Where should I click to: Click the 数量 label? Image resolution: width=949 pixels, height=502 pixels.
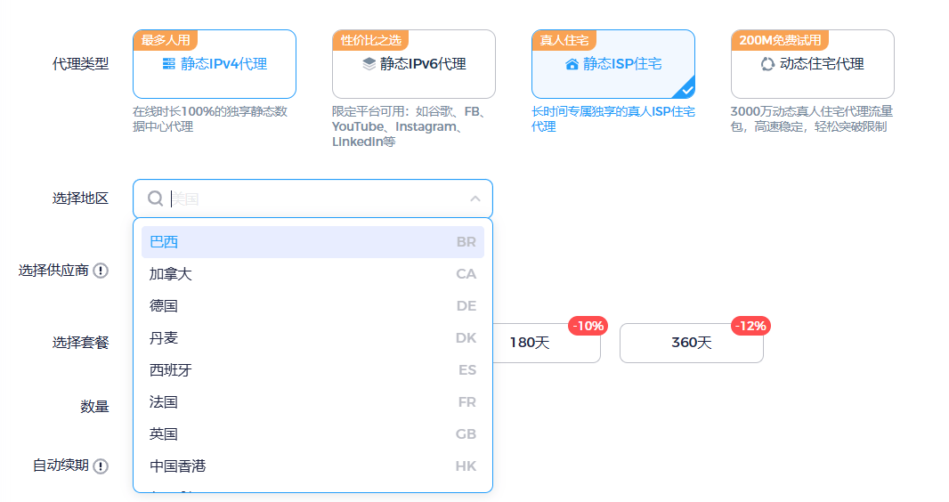click(94, 407)
